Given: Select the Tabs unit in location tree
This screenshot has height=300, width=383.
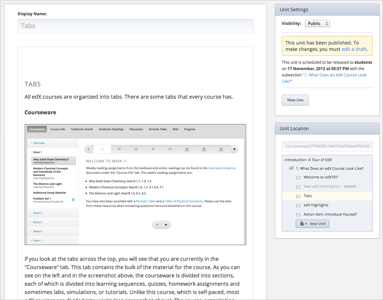Looking at the screenshot, I should pyautogui.click(x=308, y=196).
